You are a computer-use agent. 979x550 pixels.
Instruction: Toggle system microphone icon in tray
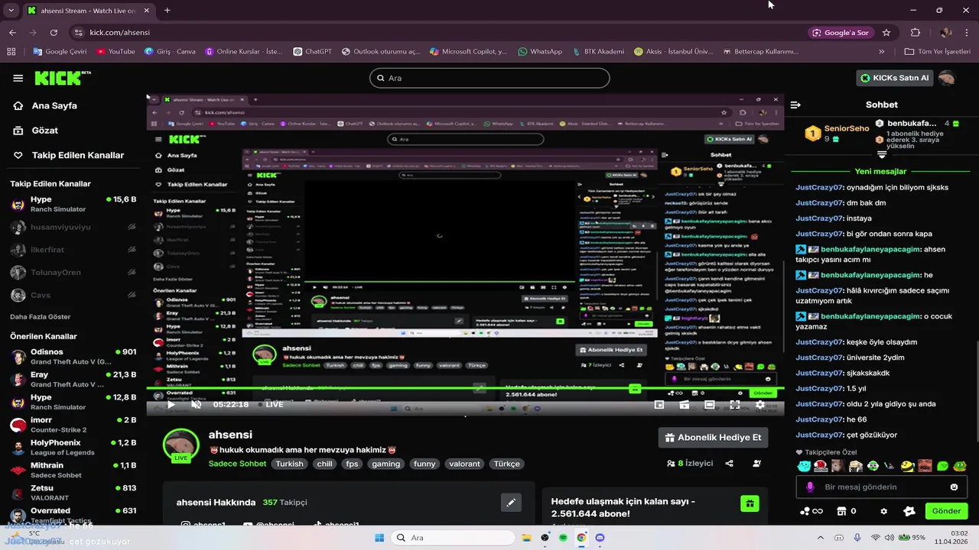857,538
